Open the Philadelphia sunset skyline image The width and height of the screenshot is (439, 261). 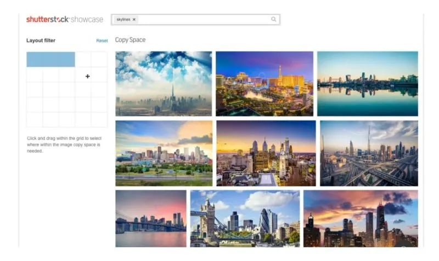point(266,153)
